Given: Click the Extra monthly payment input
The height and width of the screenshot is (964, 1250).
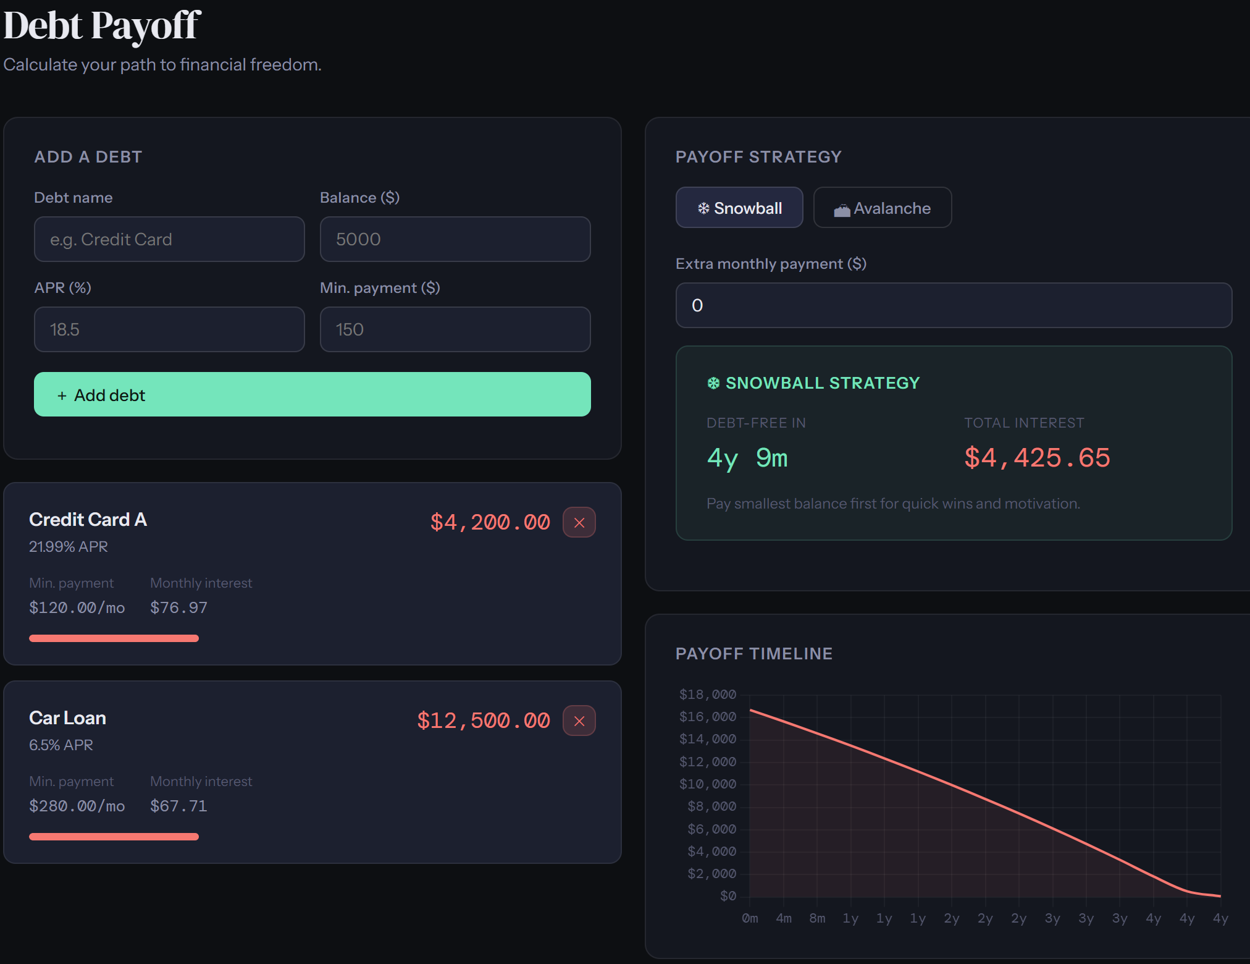Looking at the screenshot, I should (954, 305).
